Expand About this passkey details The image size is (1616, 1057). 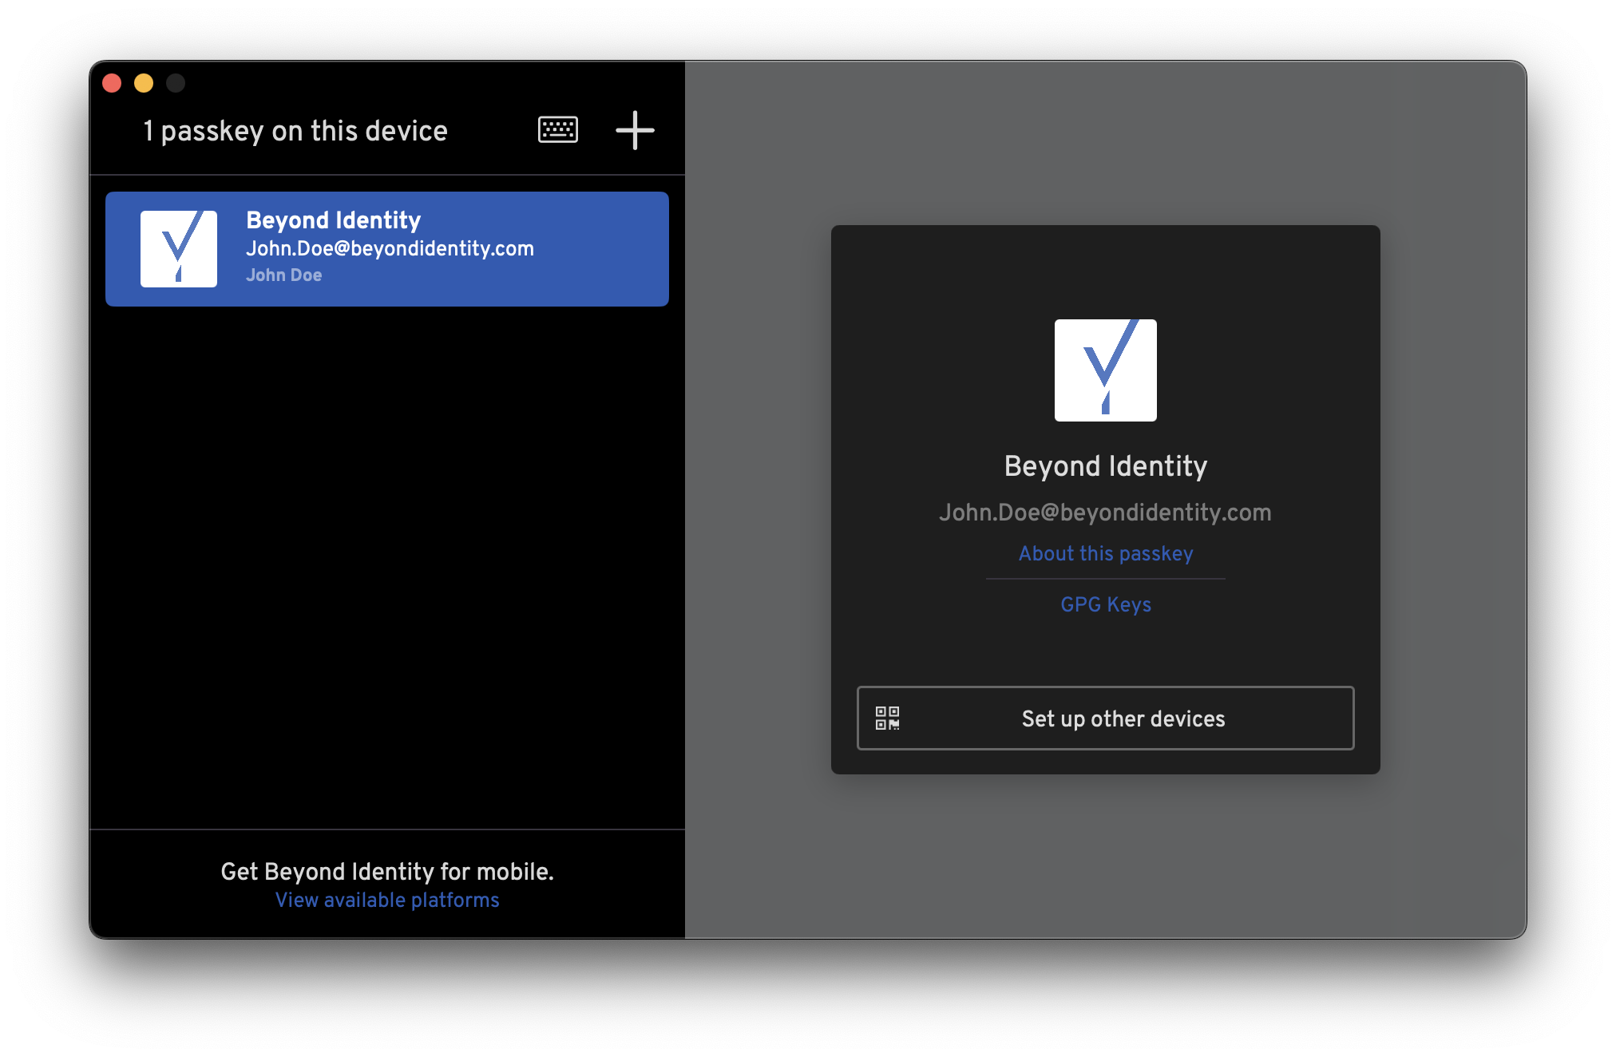click(x=1105, y=552)
